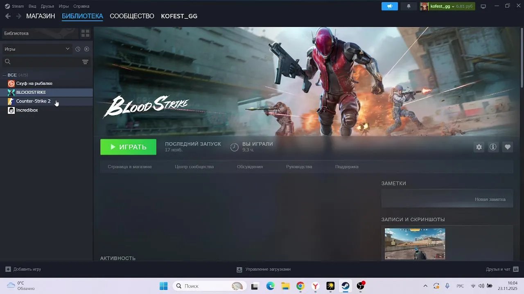524x294 pixels.
Task: Switch library to grid view icon
Action: [x=85, y=33]
